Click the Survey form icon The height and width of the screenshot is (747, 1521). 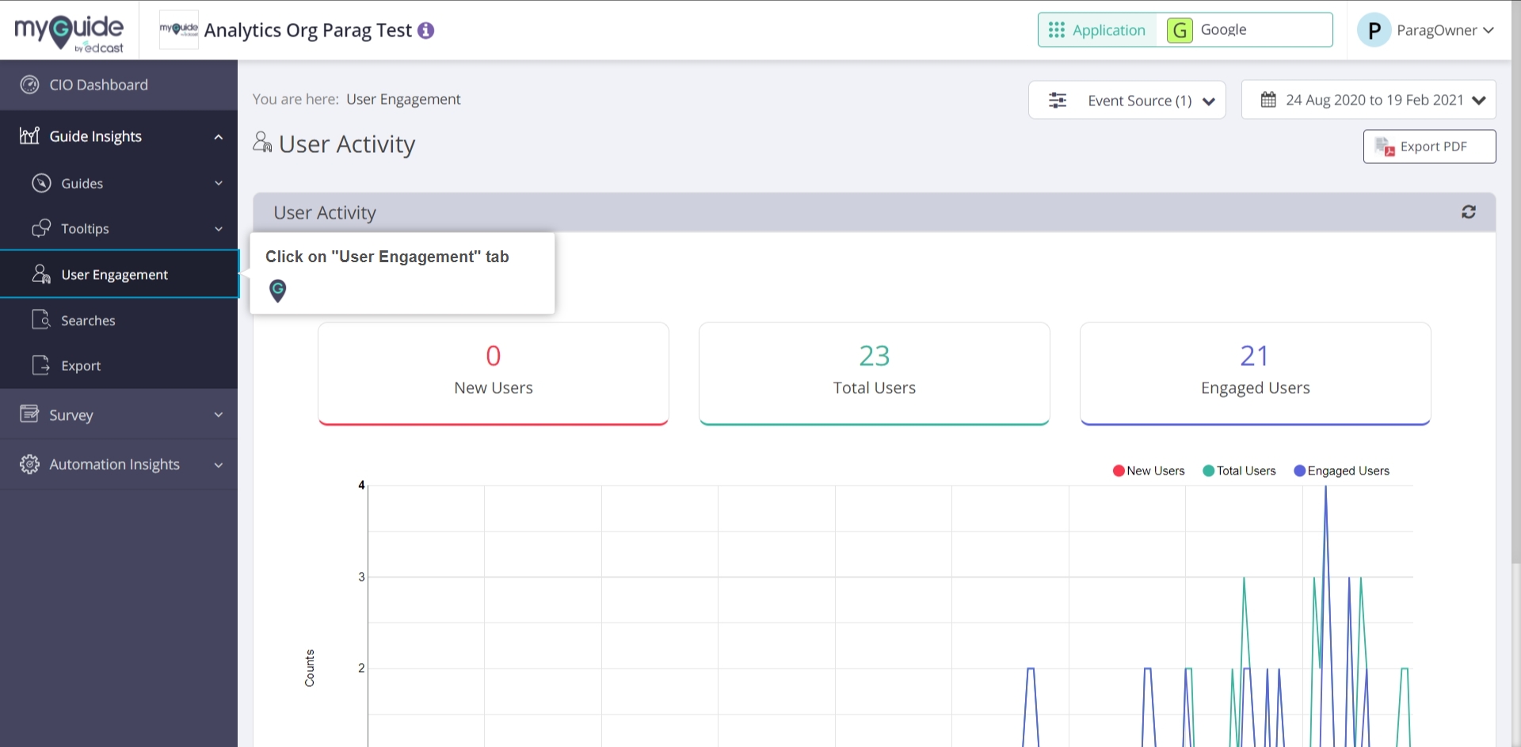click(x=29, y=414)
